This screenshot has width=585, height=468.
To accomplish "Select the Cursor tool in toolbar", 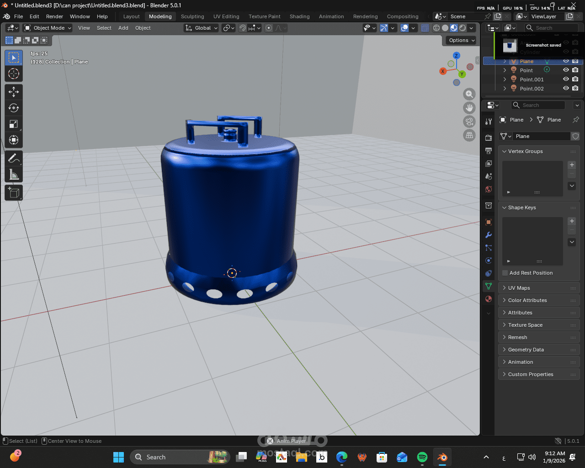I will [14, 74].
